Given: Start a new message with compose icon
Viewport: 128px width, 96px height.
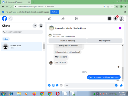Looking at the screenshot, I should coord(41,26).
